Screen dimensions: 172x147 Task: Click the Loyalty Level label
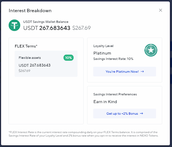103,46
